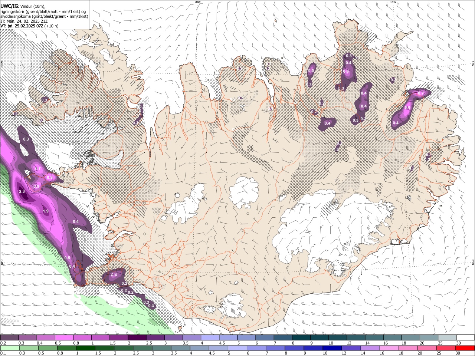Click the "0.6" snowfall value in the north

[x=346, y=72]
